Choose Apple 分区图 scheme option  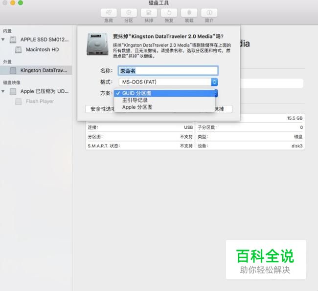coord(164,107)
